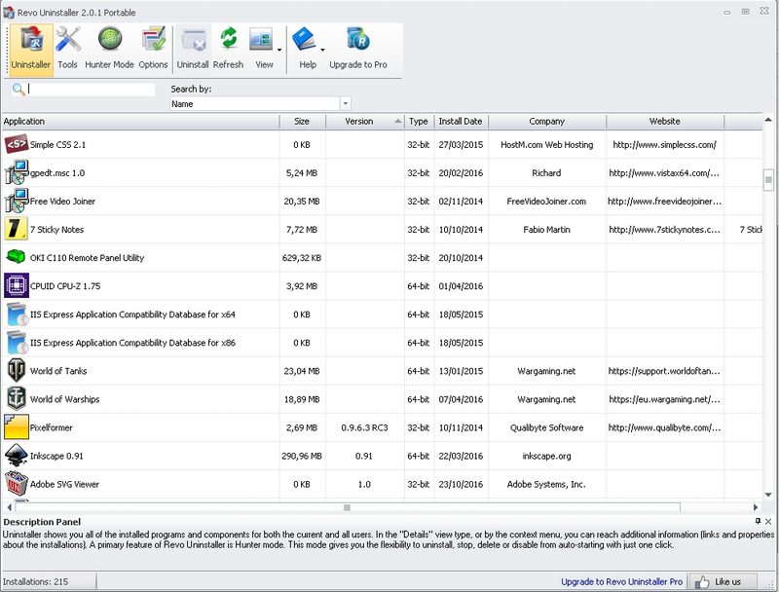Click the horizontal scrollbar left arrow

pos(9,507)
